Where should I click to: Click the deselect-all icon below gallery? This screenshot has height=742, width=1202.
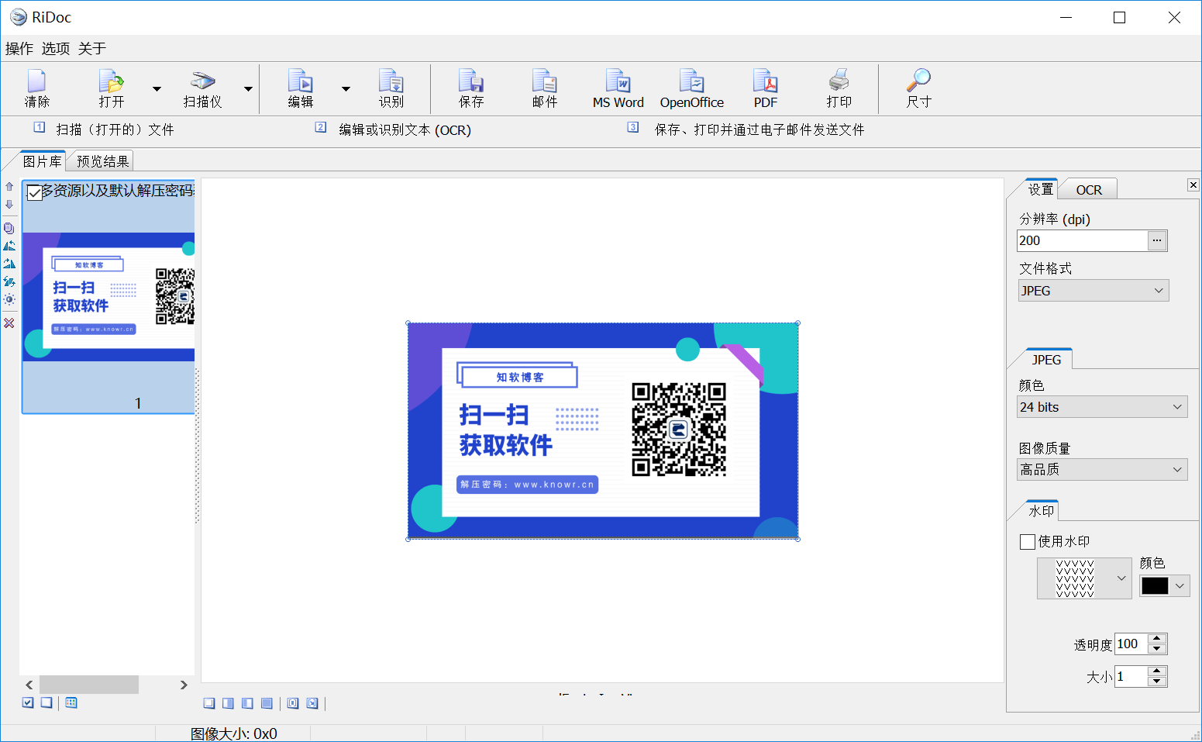(x=46, y=702)
